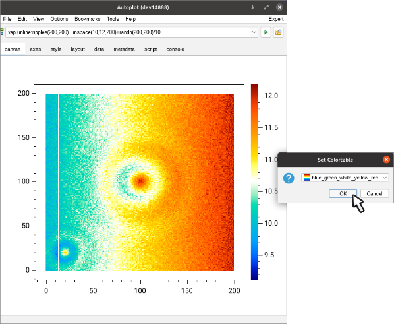
Task: Click in the URI address text field
Action: pos(128,32)
